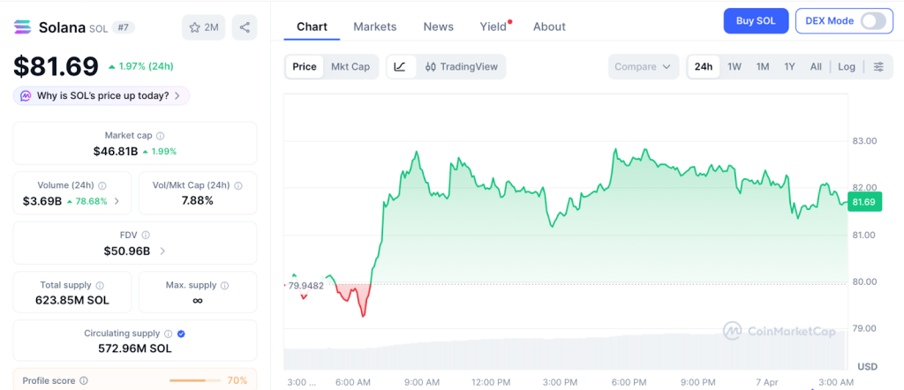Click the FDV info icon
The image size is (904, 390).
146,236
